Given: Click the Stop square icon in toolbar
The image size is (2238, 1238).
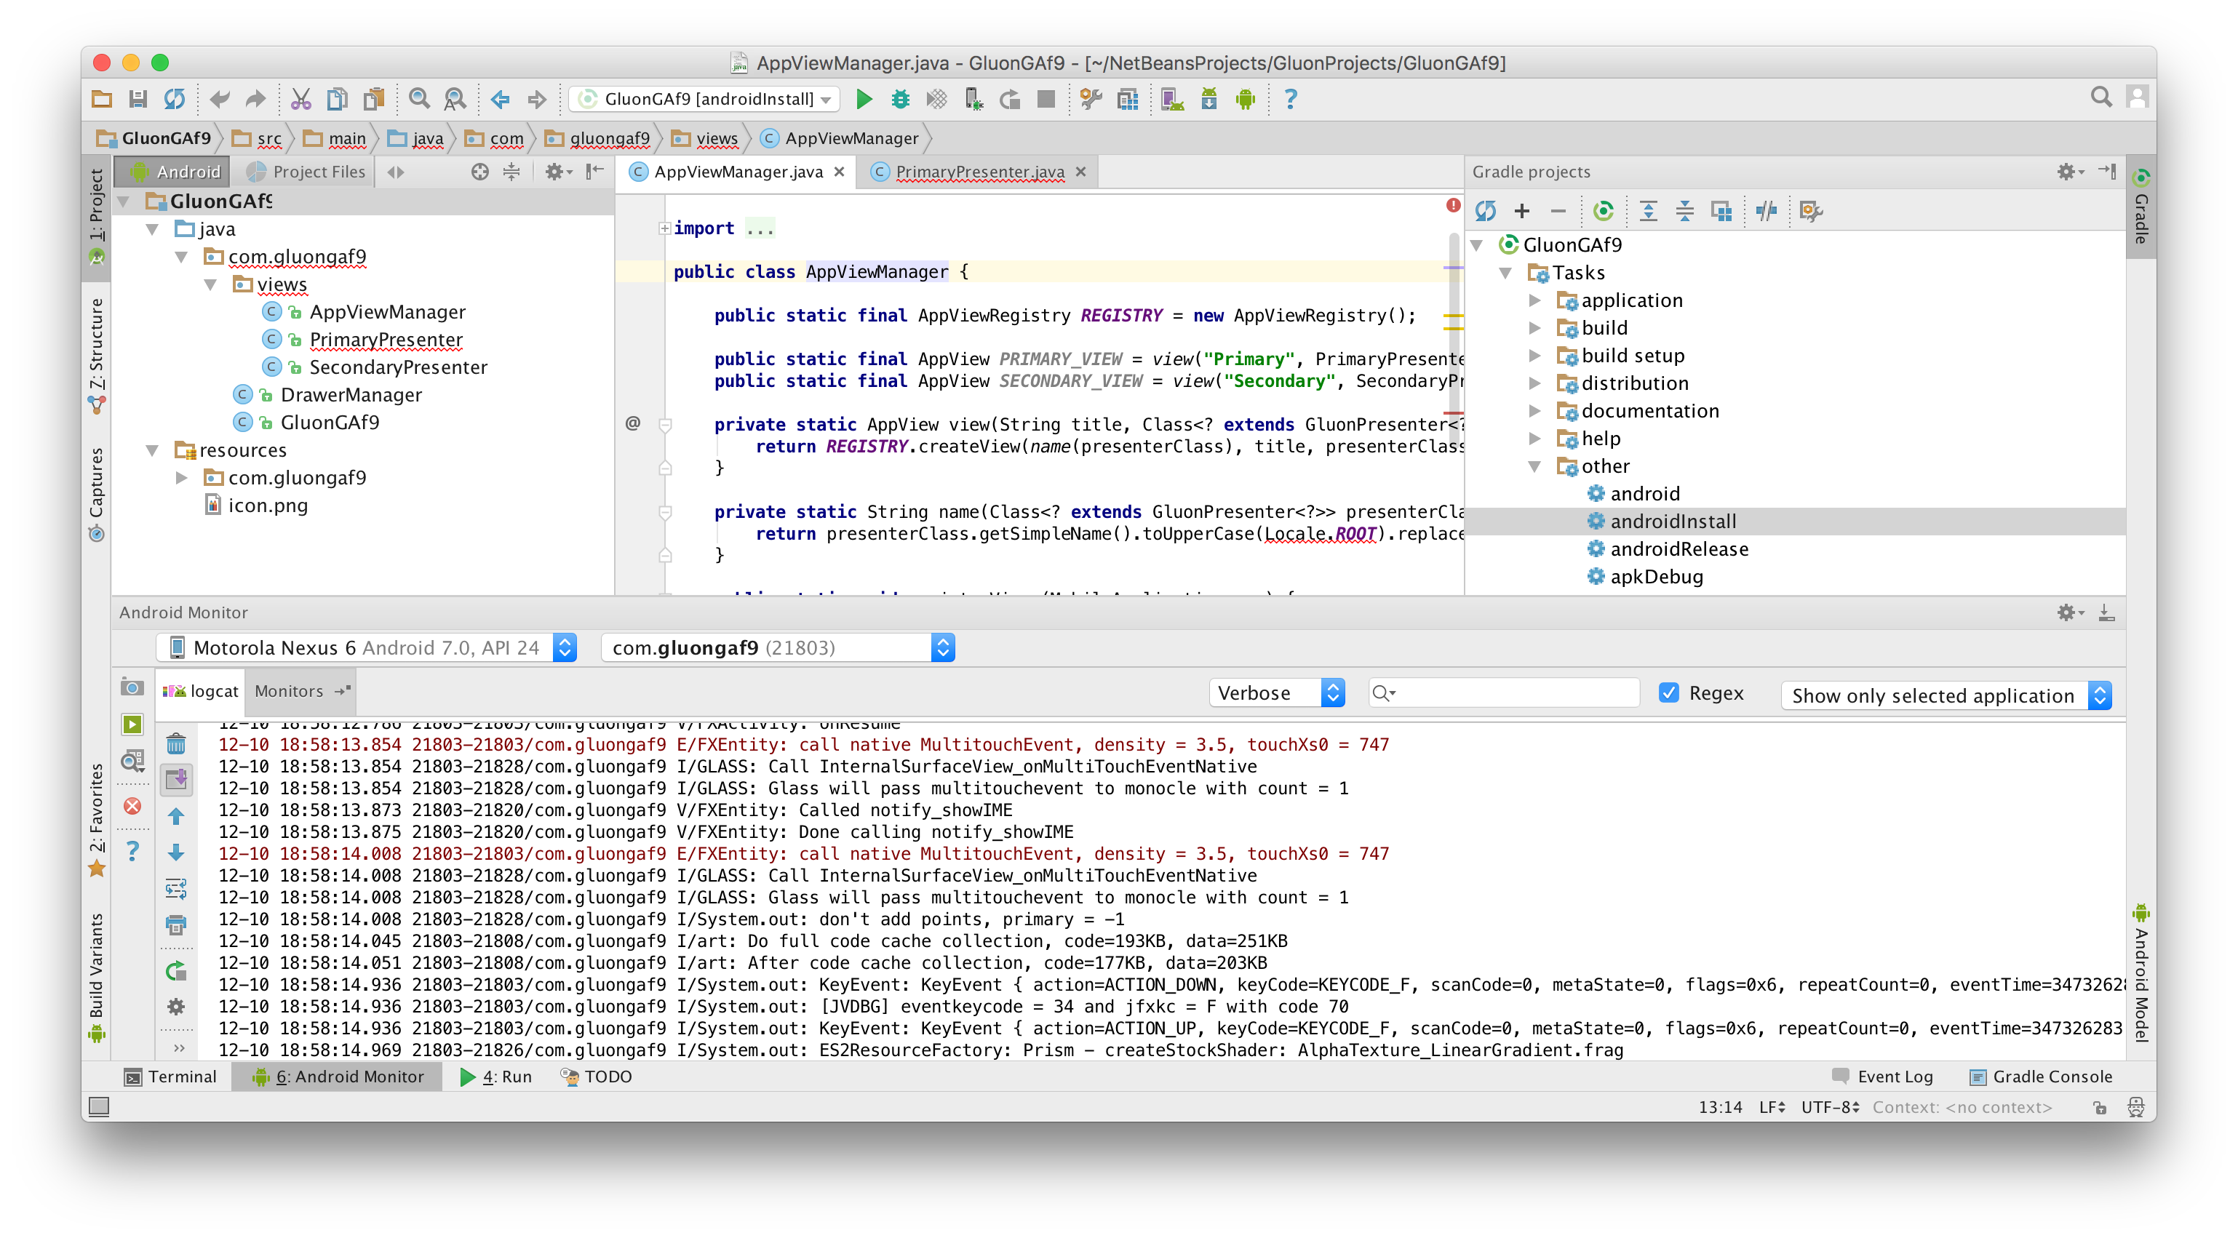Looking at the screenshot, I should (1046, 99).
